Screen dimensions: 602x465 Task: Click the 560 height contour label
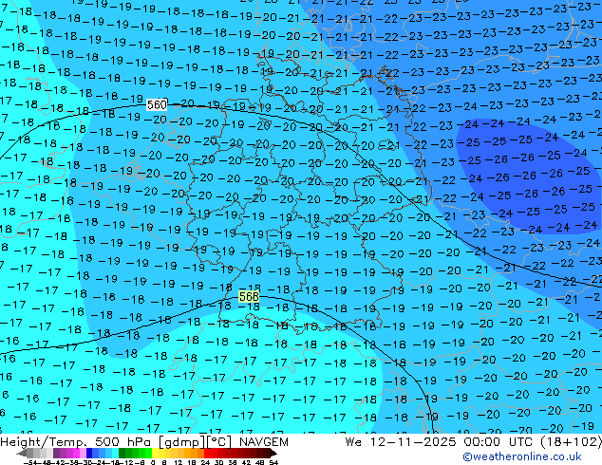coord(157,104)
